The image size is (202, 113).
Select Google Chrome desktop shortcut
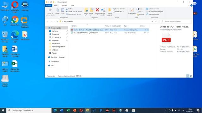coord(15,21)
